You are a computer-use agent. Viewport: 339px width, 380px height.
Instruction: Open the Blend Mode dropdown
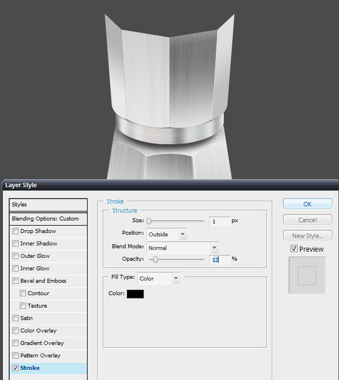pos(182,248)
